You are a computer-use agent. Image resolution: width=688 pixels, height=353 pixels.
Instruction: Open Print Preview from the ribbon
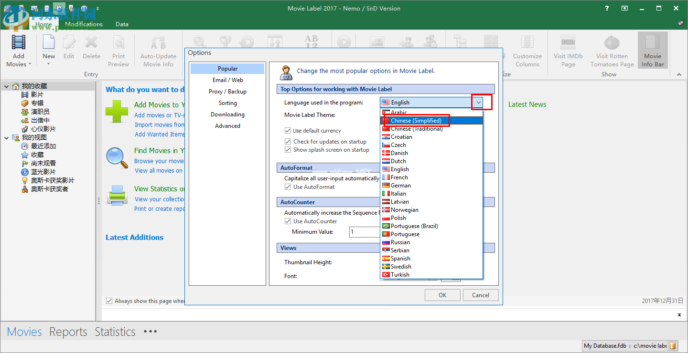(x=118, y=51)
